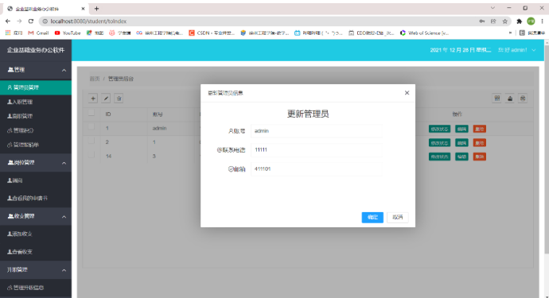Open the saved password key icon
The width and height of the screenshot is (549, 298).
[482, 21]
